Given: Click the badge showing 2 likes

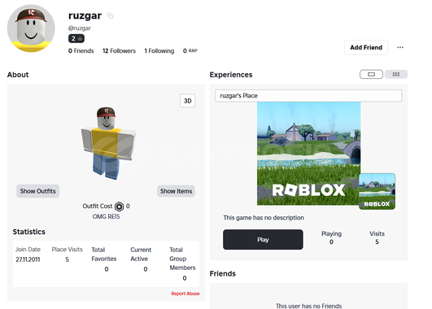Looking at the screenshot, I should [76, 38].
